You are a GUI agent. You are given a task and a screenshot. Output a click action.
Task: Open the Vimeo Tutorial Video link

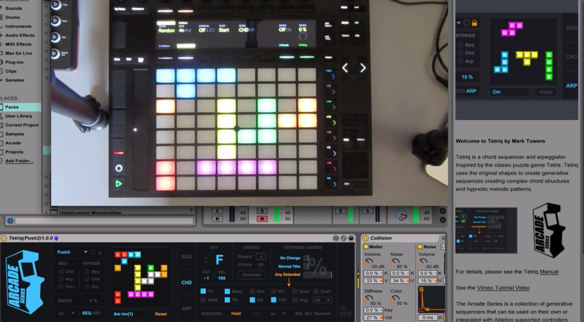click(x=503, y=288)
